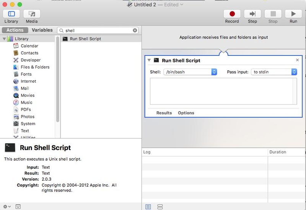
Task: Click the magnifier icon in search field
Action: pyautogui.click(x=62, y=31)
